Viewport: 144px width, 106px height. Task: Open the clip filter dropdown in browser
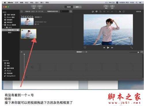[x=53, y=12]
